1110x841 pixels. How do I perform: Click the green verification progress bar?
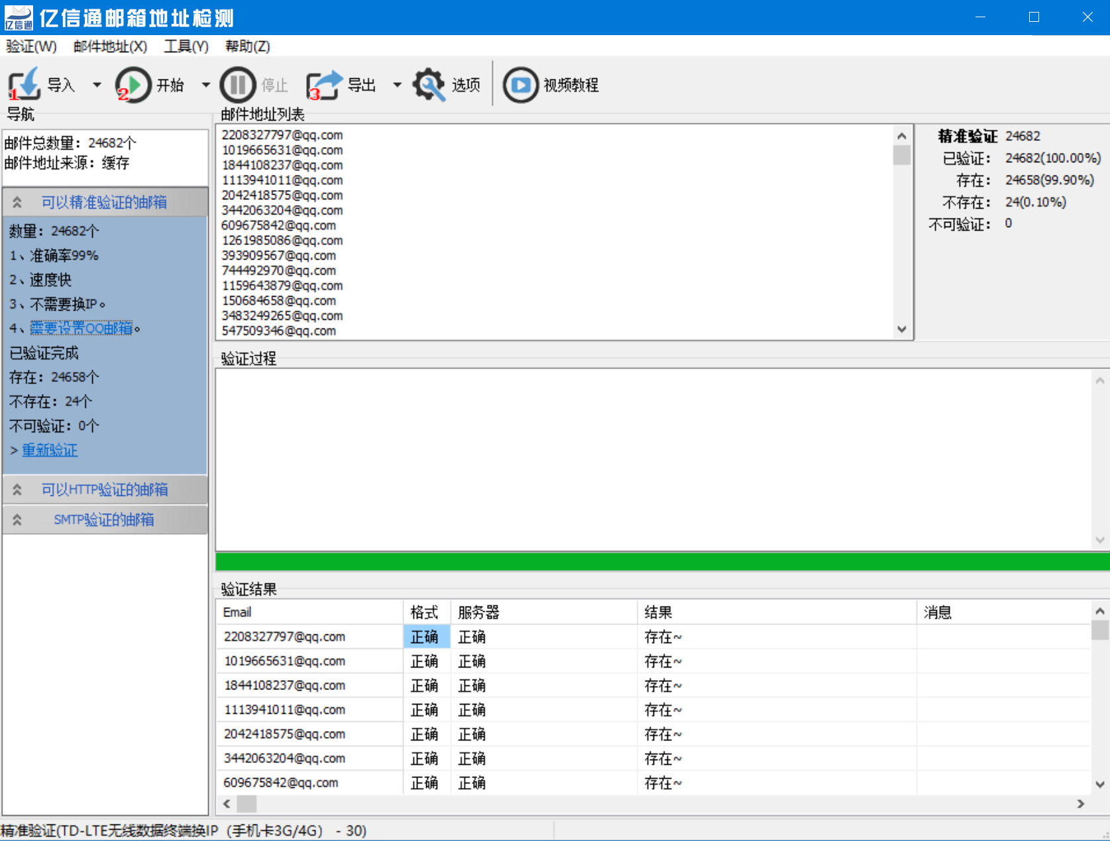pos(661,562)
